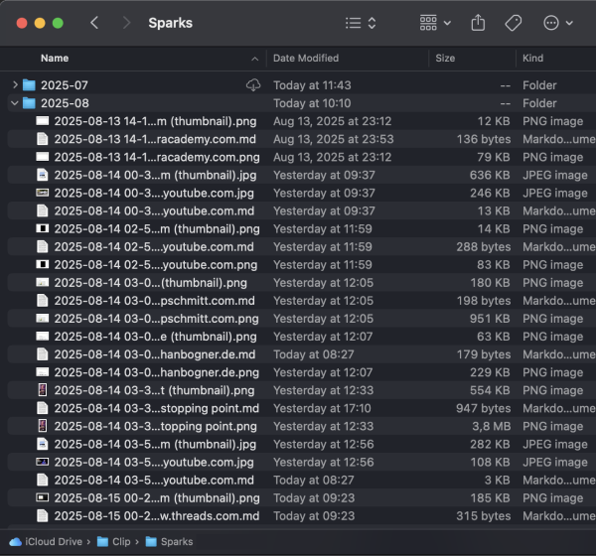Select the 12 KB 14-1...m (thumbnail).png thumbnail
Viewport: 596px width, 556px height.
42,121
